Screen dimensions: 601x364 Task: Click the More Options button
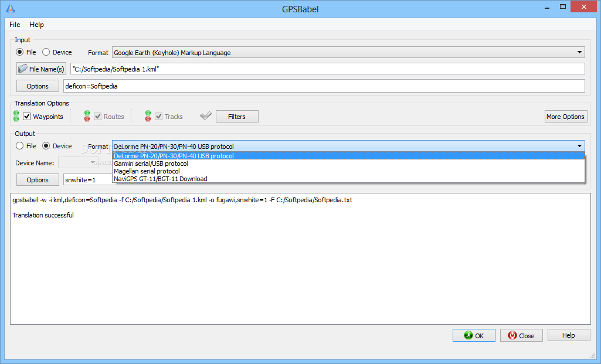pyautogui.click(x=566, y=117)
